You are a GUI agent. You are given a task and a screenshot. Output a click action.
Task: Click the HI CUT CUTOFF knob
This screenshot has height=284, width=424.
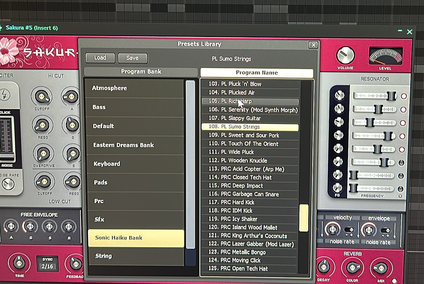coord(42,97)
